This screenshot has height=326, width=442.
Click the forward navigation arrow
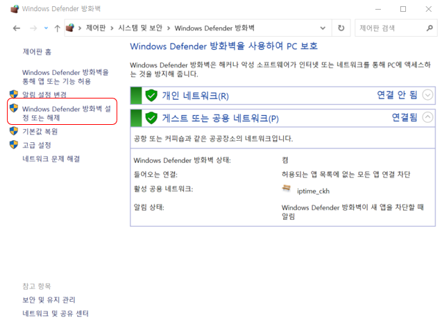pyautogui.click(x=33, y=28)
